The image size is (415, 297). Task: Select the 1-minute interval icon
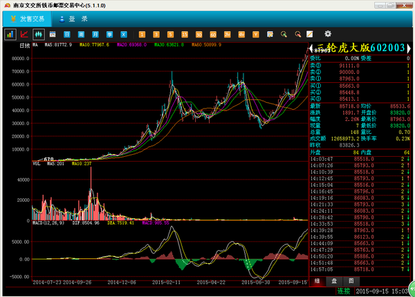pyautogui.click(x=142, y=35)
